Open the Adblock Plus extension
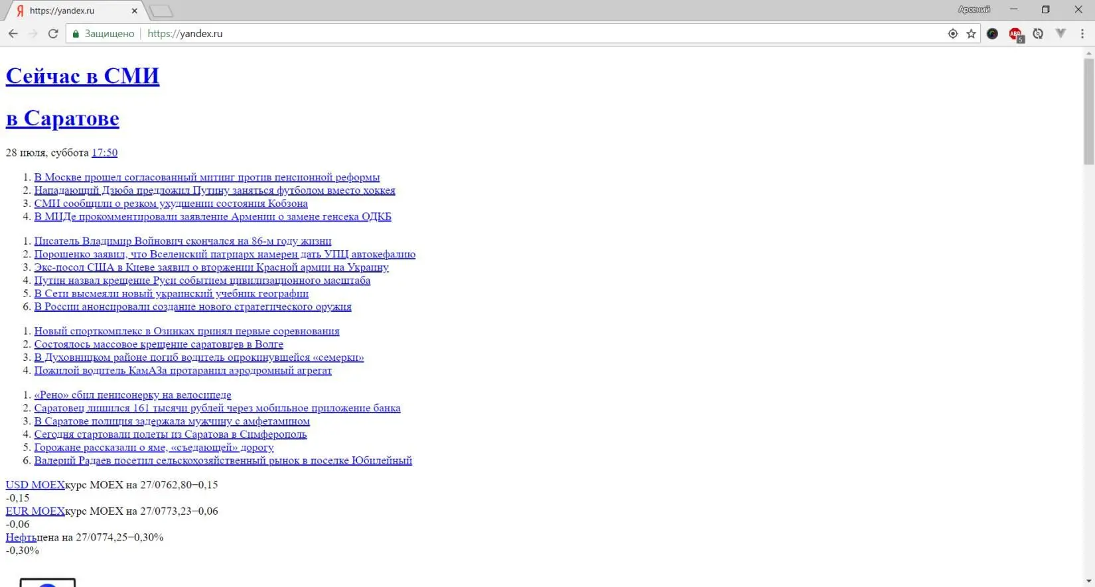 tap(1015, 34)
